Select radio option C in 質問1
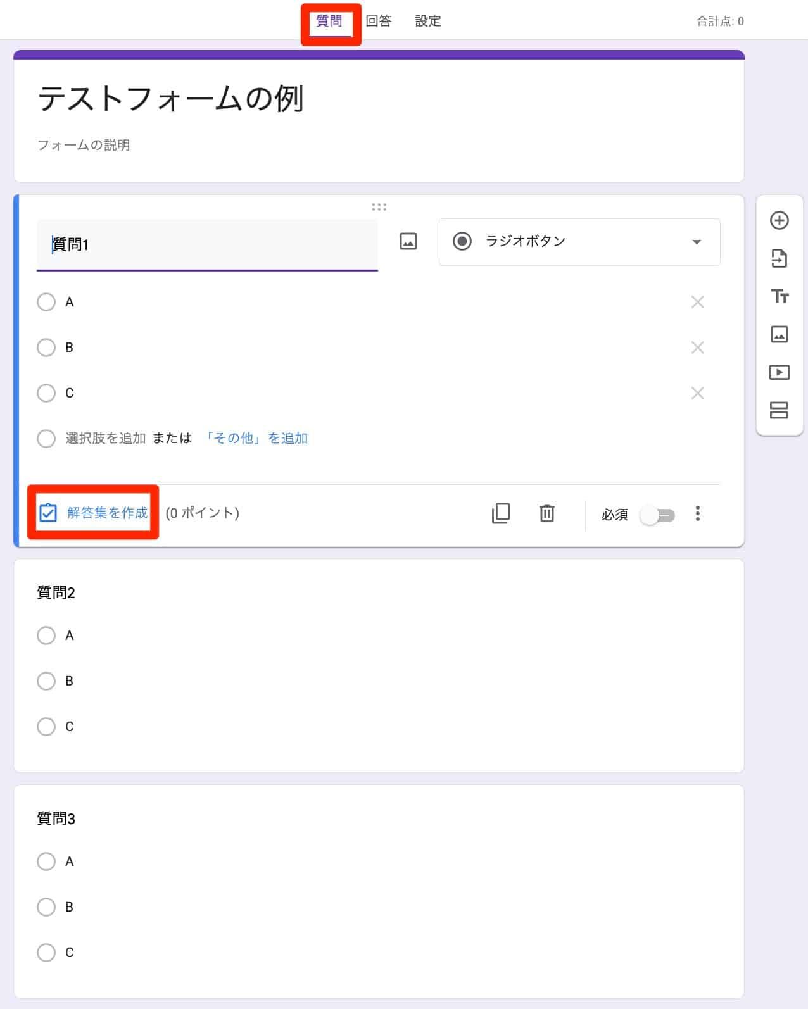 46,393
